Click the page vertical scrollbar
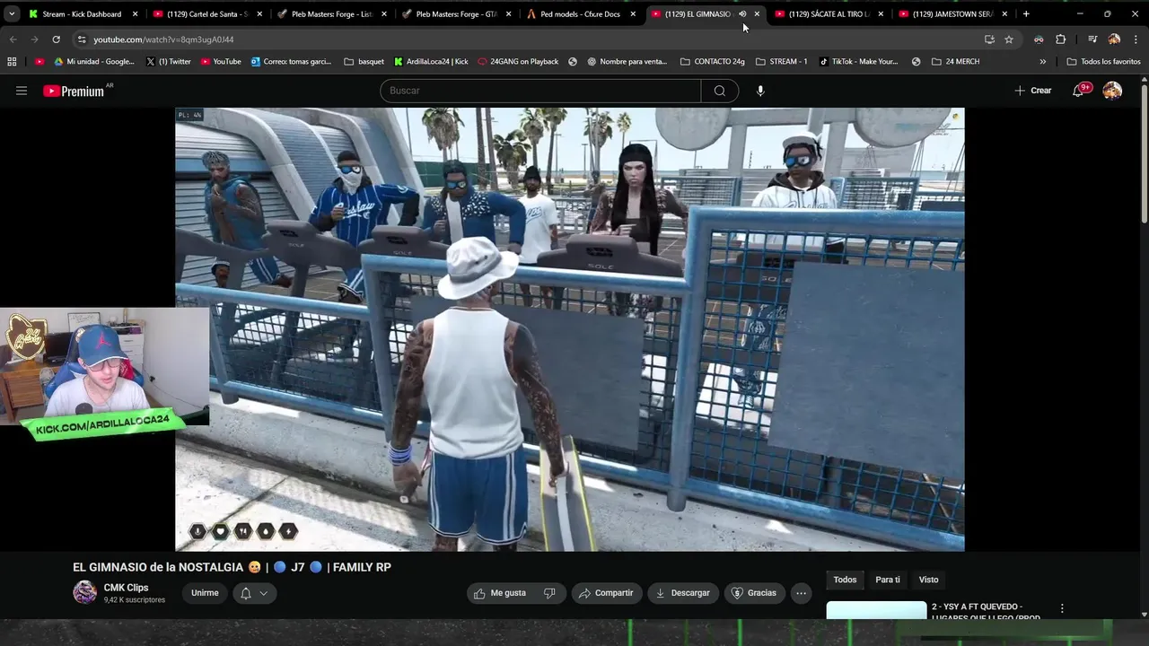1149x646 pixels. [x=1144, y=153]
